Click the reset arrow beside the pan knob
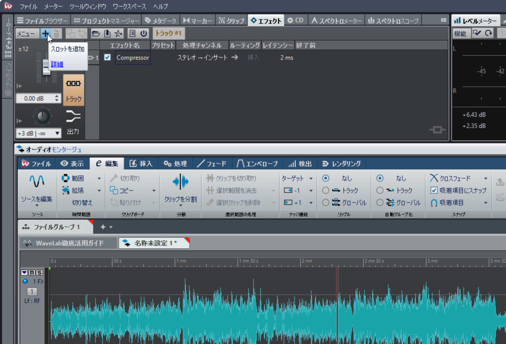 (19, 121)
